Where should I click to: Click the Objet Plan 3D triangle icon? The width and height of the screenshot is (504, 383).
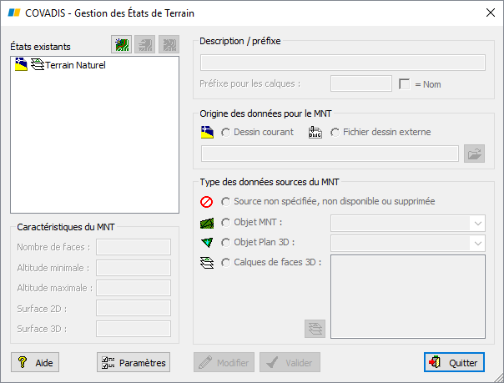click(208, 243)
